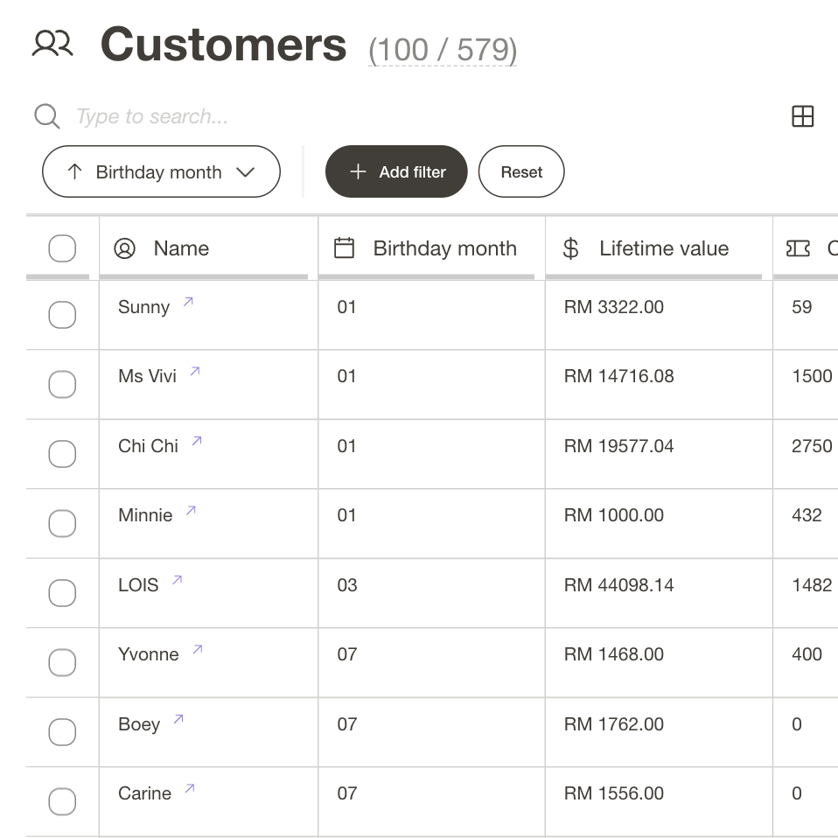Click the value 1482 in LOIS's row

coord(812,585)
